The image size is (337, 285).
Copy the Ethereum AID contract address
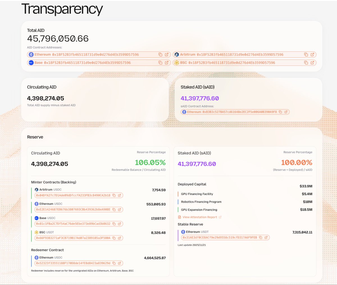[160, 55]
